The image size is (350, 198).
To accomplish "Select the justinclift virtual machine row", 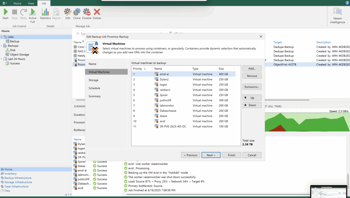I will [x=183, y=100].
